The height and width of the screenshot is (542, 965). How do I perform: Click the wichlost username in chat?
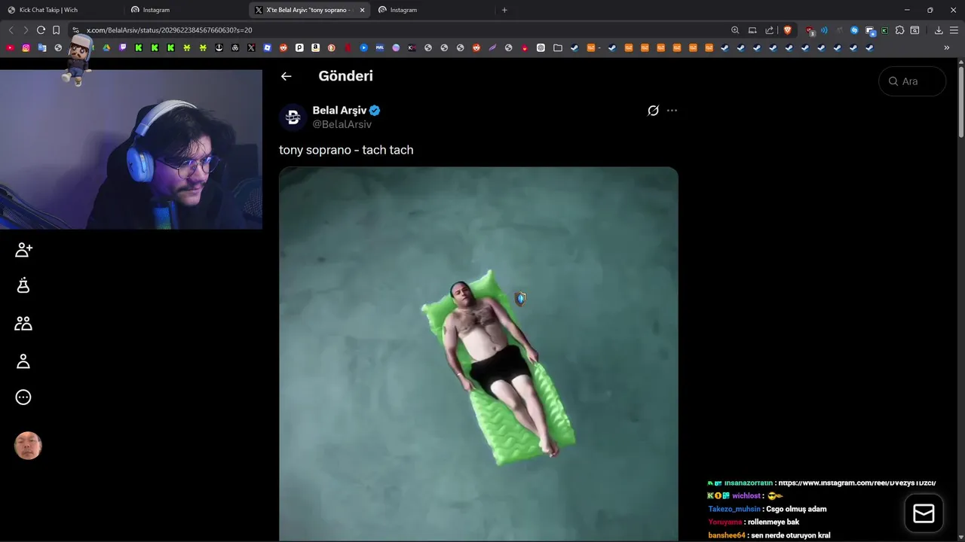pyautogui.click(x=746, y=496)
